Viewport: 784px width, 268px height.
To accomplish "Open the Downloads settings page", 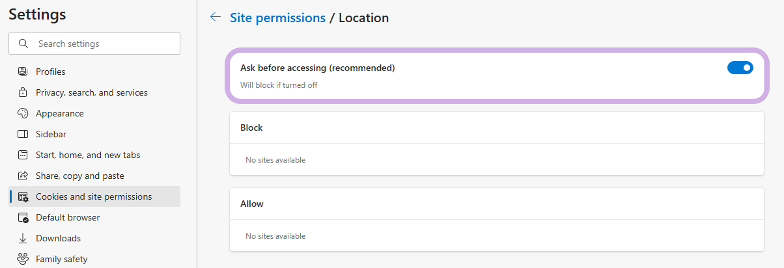I will 94,238.
